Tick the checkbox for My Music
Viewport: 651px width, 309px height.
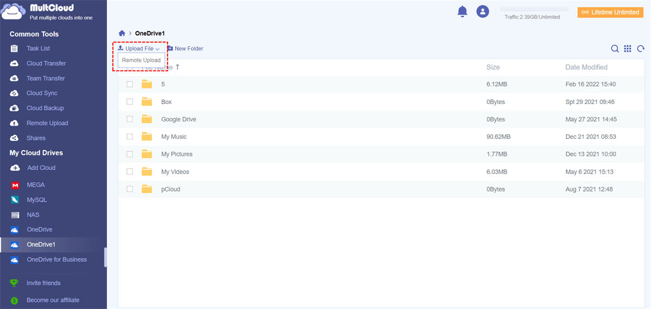[x=130, y=137]
